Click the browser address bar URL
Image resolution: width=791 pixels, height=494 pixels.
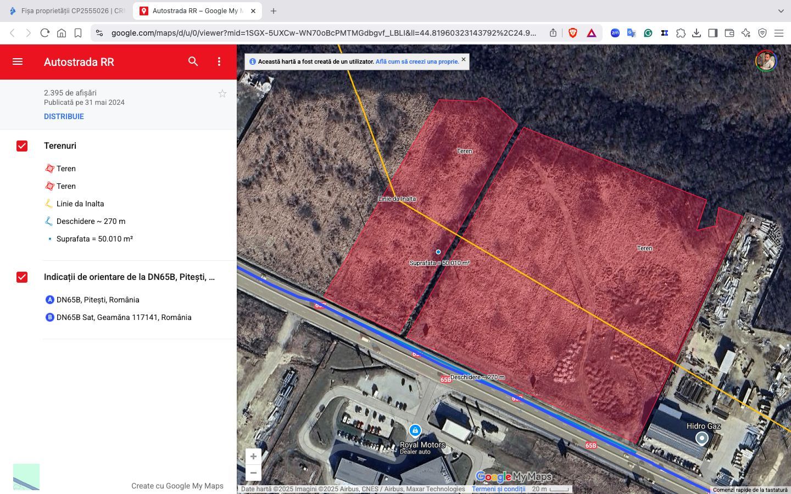coord(323,33)
